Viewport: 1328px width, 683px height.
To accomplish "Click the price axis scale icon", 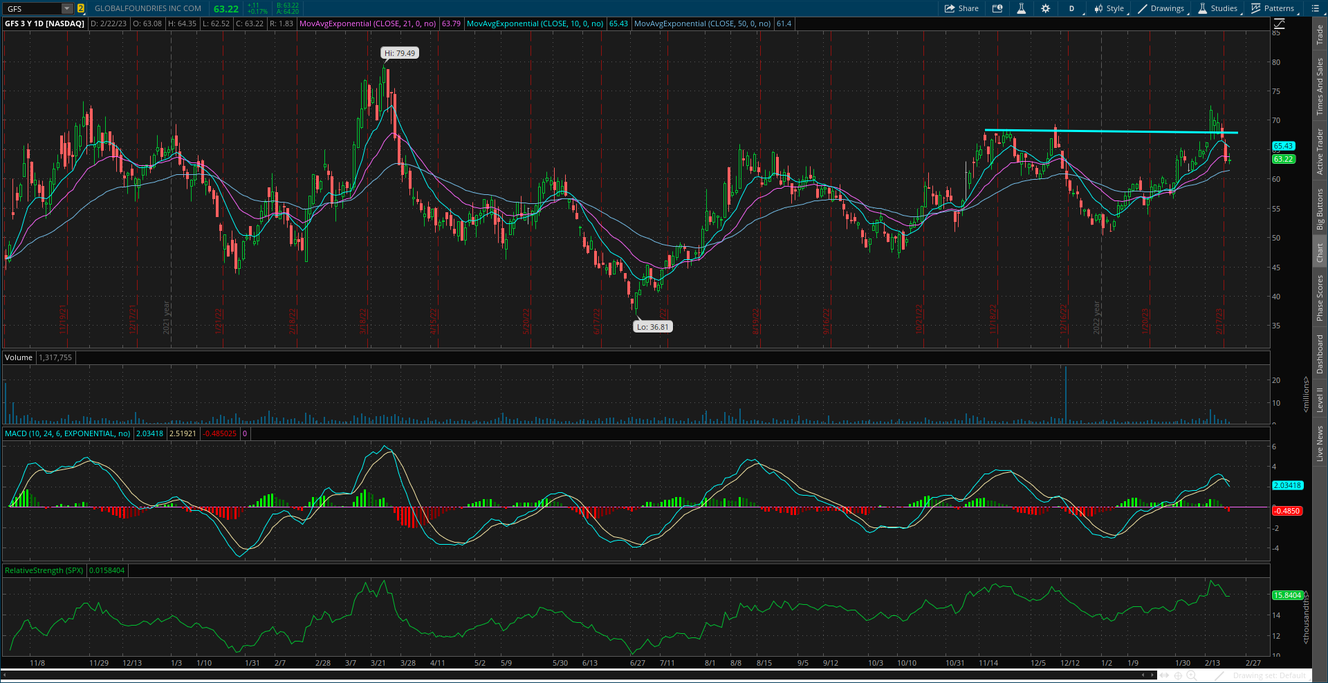I will coord(1278,24).
